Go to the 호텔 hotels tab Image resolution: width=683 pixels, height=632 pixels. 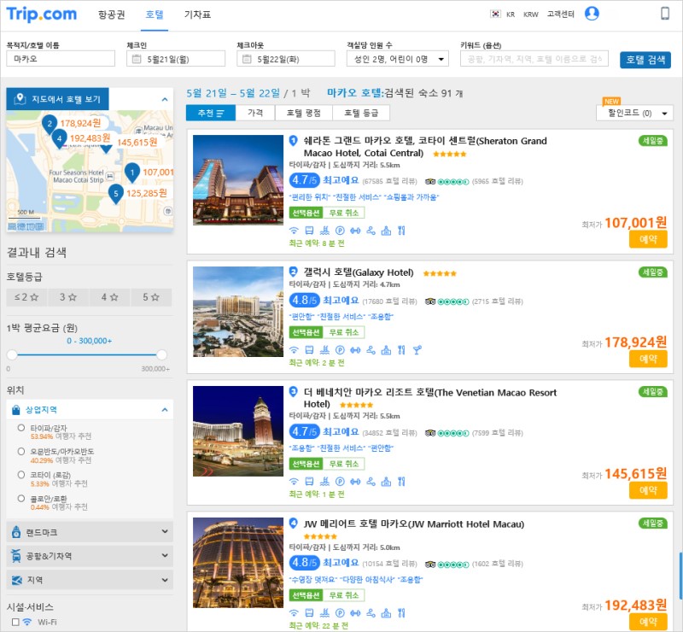click(x=155, y=15)
